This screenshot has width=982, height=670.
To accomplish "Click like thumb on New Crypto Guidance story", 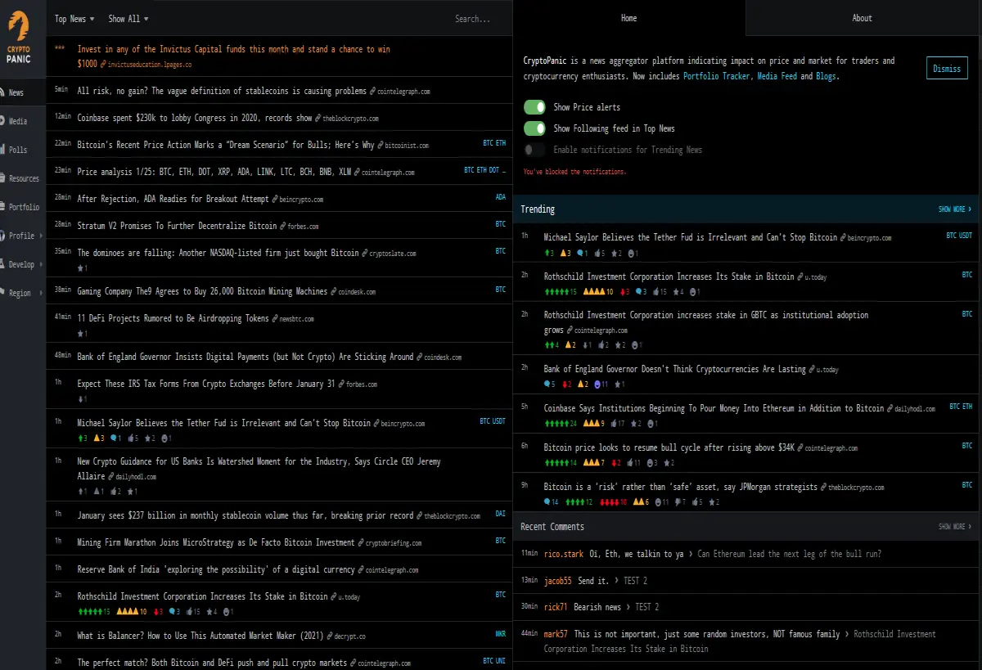I will (115, 492).
